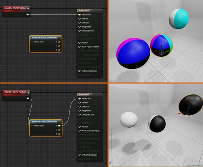Viewport: 203px width, 167px height.
Task: Select the plain white sphere in lower viewport
Action: pyautogui.click(x=129, y=120)
